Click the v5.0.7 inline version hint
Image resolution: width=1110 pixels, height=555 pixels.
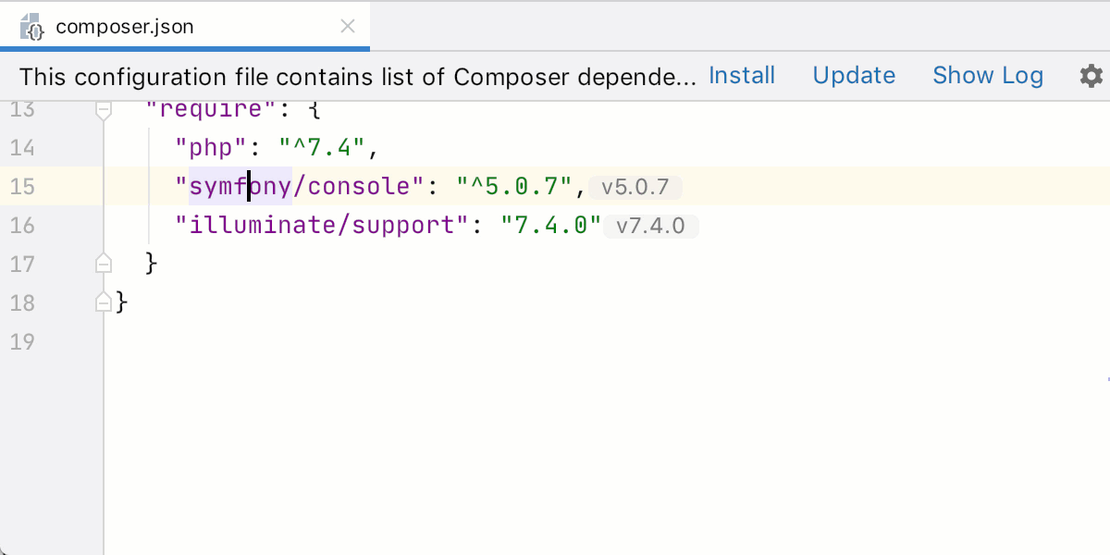pyautogui.click(x=635, y=187)
